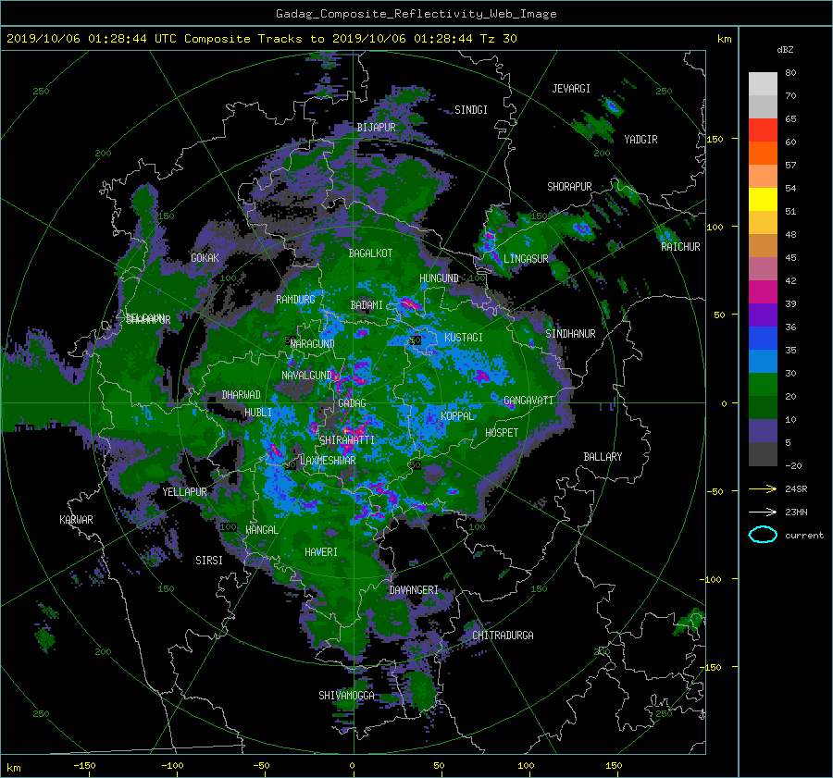Click the HUNGUND city label
Image resolution: width=833 pixels, height=778 pixels.
pyautogui.click(x=439, y=278)
